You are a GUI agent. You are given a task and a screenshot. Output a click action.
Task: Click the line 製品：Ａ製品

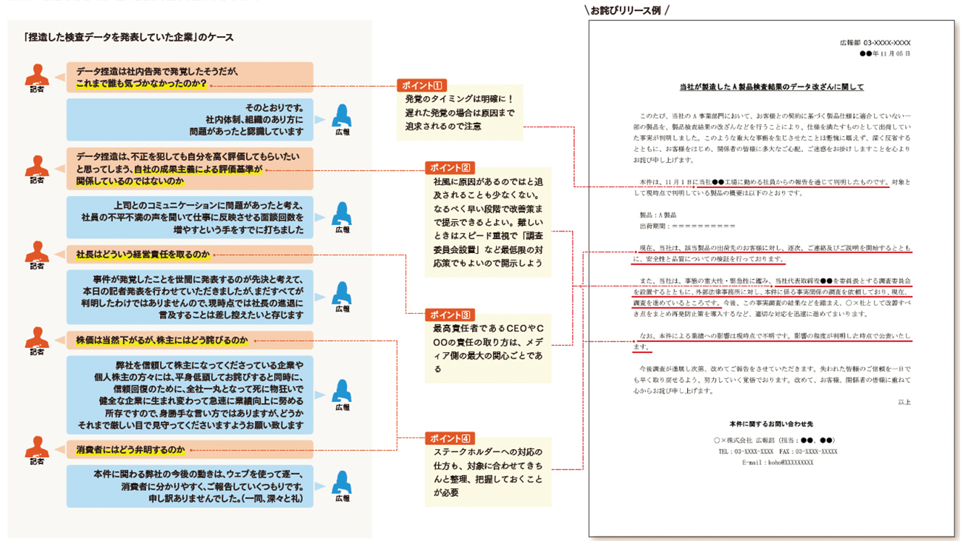click(657, 215)
